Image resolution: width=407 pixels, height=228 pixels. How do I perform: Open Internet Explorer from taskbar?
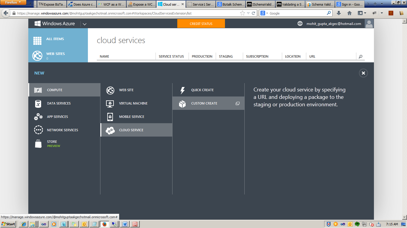23,224
